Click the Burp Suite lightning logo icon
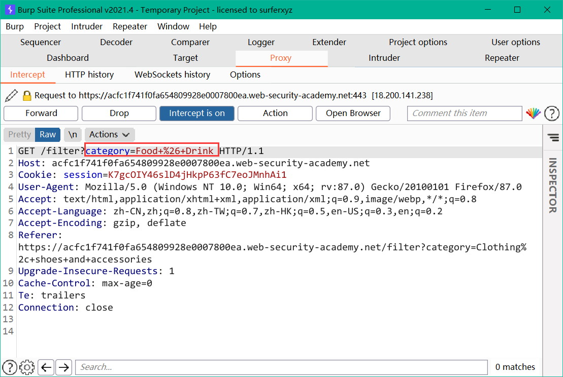 click(10, 10)
